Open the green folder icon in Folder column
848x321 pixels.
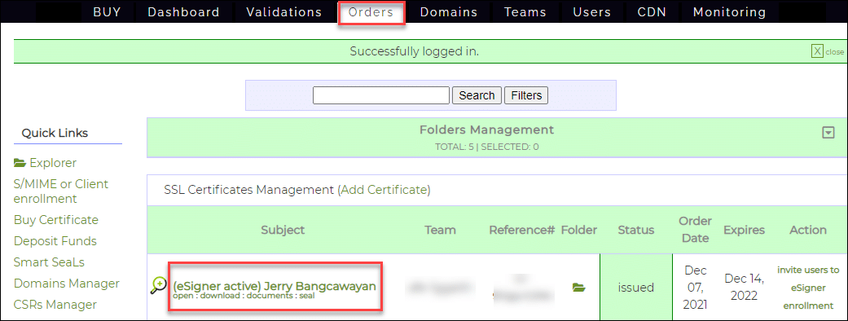tap(579, 288)
